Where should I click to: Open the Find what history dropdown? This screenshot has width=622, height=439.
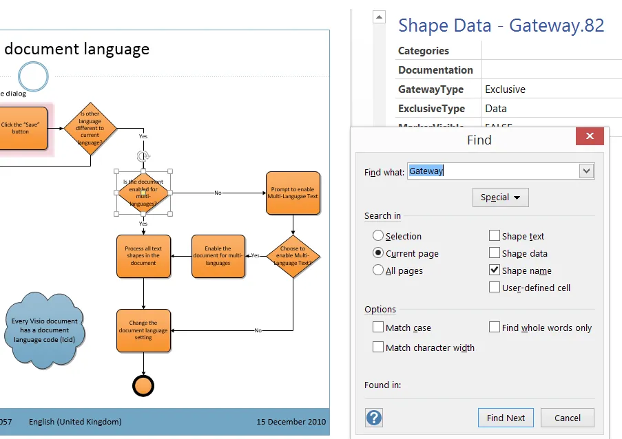[x=586, y=171]
